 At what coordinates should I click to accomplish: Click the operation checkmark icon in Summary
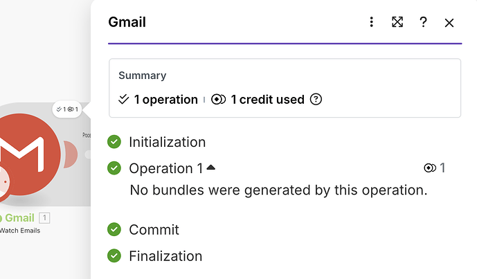(x=124, y=99)
